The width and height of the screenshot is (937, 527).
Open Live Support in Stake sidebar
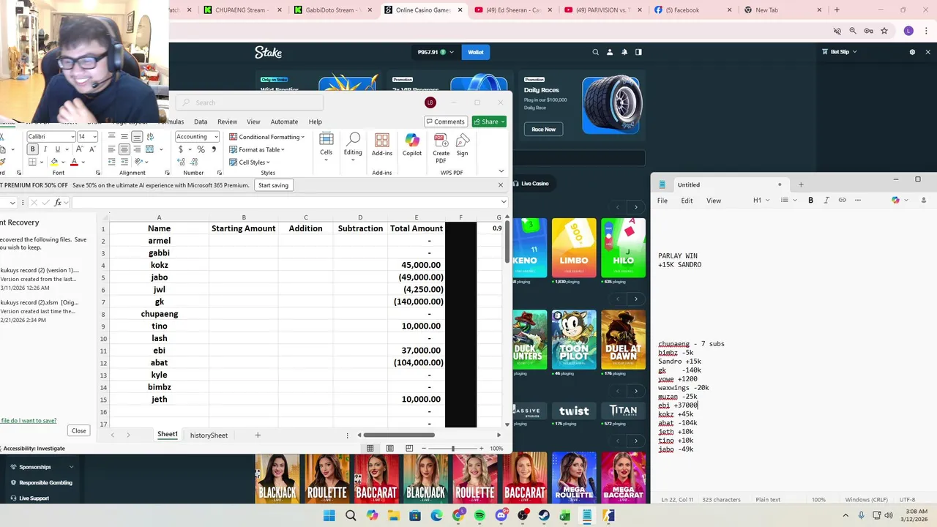coord(34,498)
